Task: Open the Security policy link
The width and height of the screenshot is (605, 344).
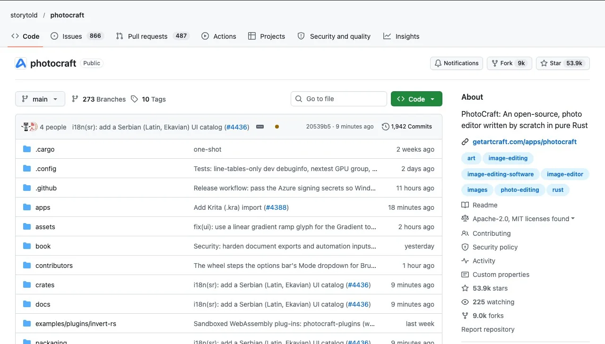Action: (490, 247)
